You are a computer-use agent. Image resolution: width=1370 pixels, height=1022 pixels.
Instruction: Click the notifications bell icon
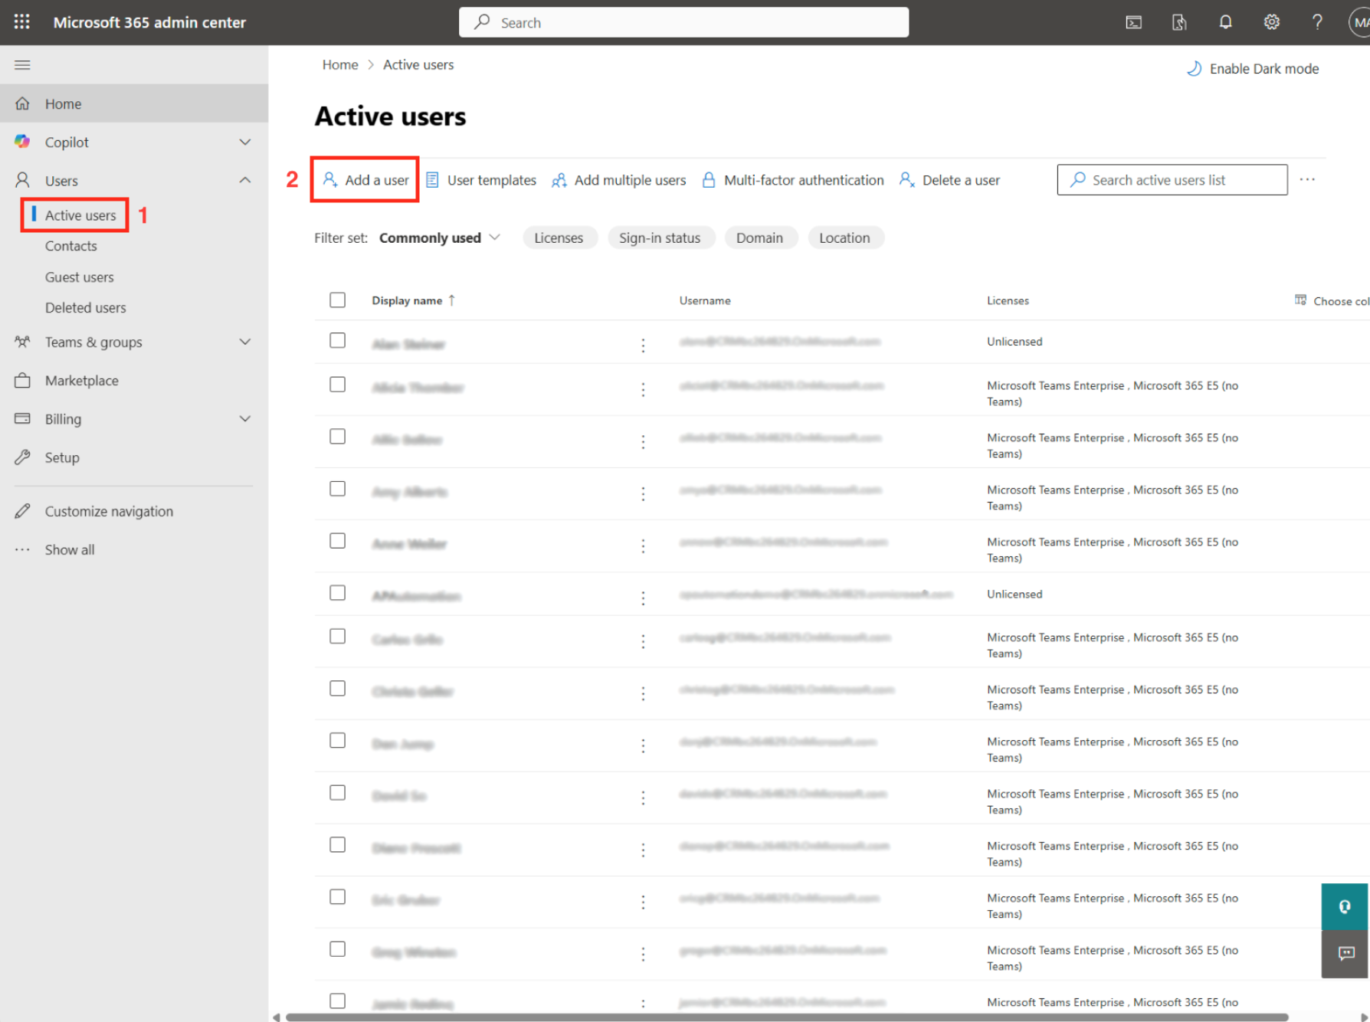[1225, 22]
